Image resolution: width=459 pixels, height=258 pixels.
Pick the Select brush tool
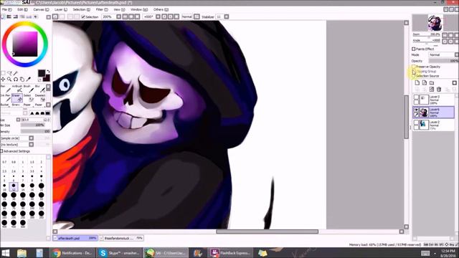29,98
